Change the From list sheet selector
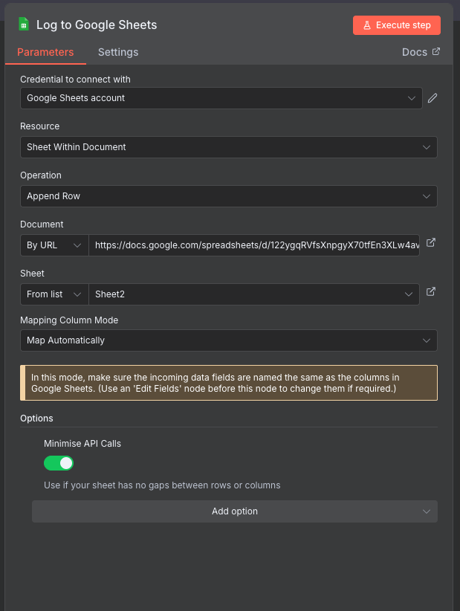This screenshot has height=611, width=460. (x=54, y=294)
